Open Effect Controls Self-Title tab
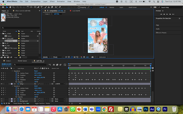 (23, 11)
